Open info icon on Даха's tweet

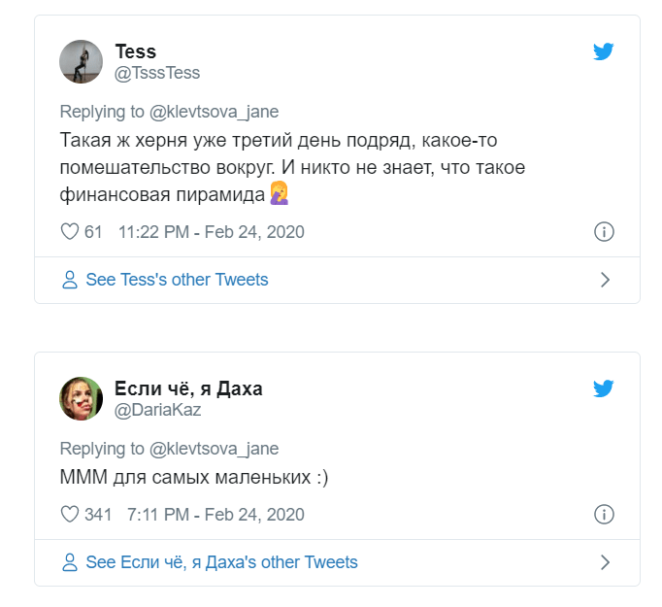[604, 515]
